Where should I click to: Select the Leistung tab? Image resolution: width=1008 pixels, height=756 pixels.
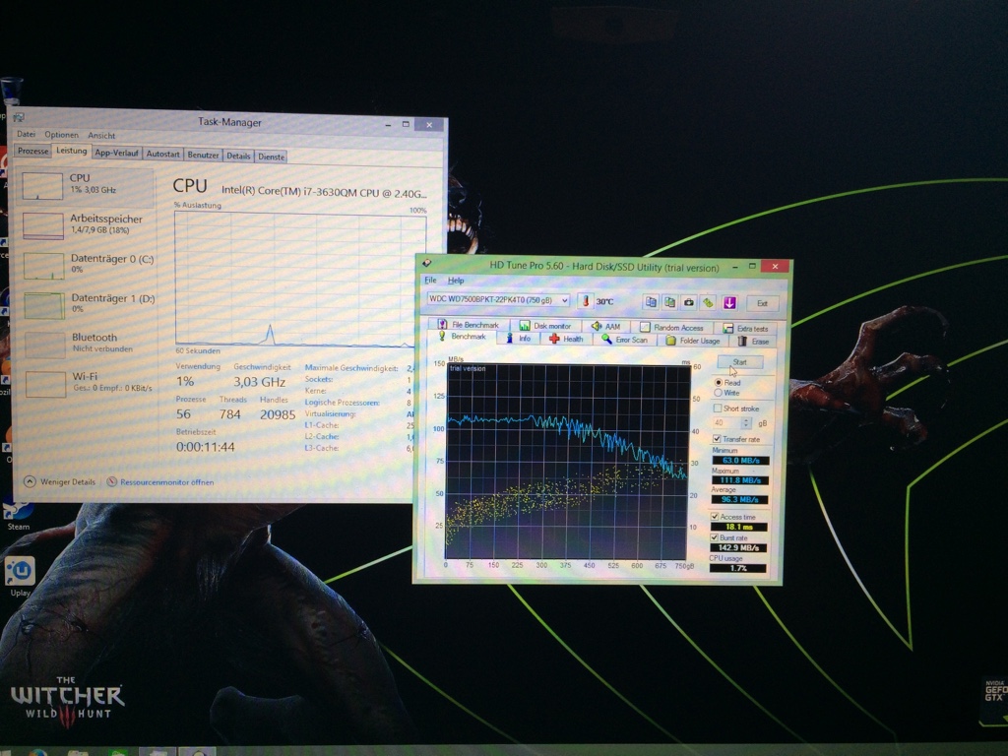pos(71,151)
